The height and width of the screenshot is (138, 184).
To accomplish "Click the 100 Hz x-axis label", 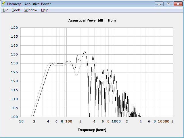I will point(69,121).
